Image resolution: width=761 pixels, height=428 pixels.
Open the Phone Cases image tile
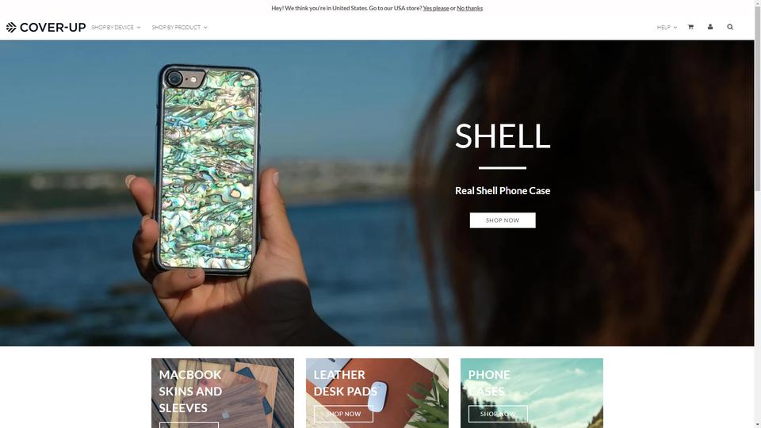[x=531, y=393]
